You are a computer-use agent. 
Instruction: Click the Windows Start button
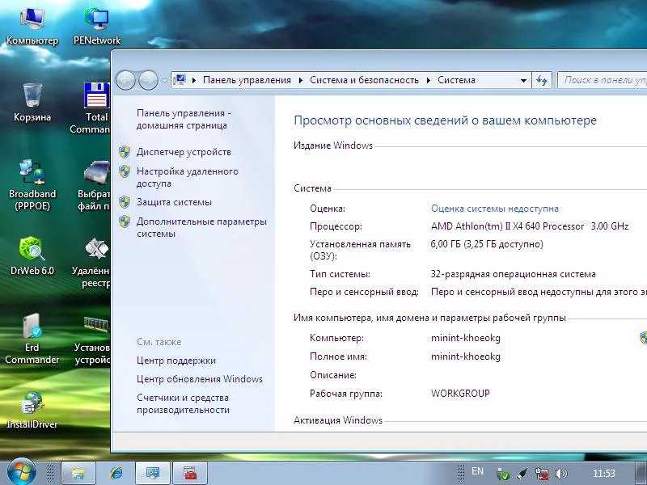coord(21,471)
